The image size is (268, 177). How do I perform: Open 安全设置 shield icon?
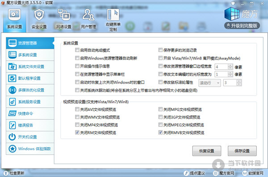[39, 19]
